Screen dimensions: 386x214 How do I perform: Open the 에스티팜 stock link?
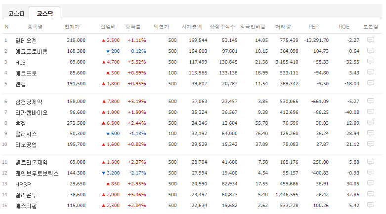point(26,206)
